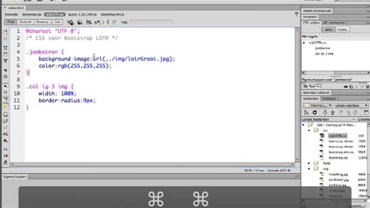
Task: Select the AP-elementen panel tab
Action: point(334,23)
